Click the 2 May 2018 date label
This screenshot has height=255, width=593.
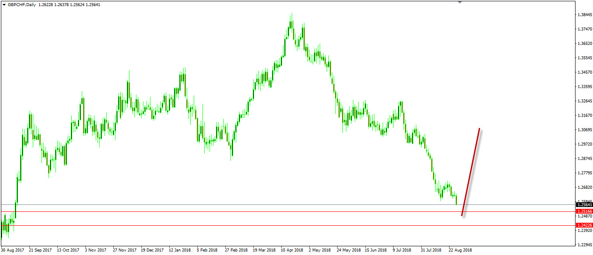[x=319, y=250]
